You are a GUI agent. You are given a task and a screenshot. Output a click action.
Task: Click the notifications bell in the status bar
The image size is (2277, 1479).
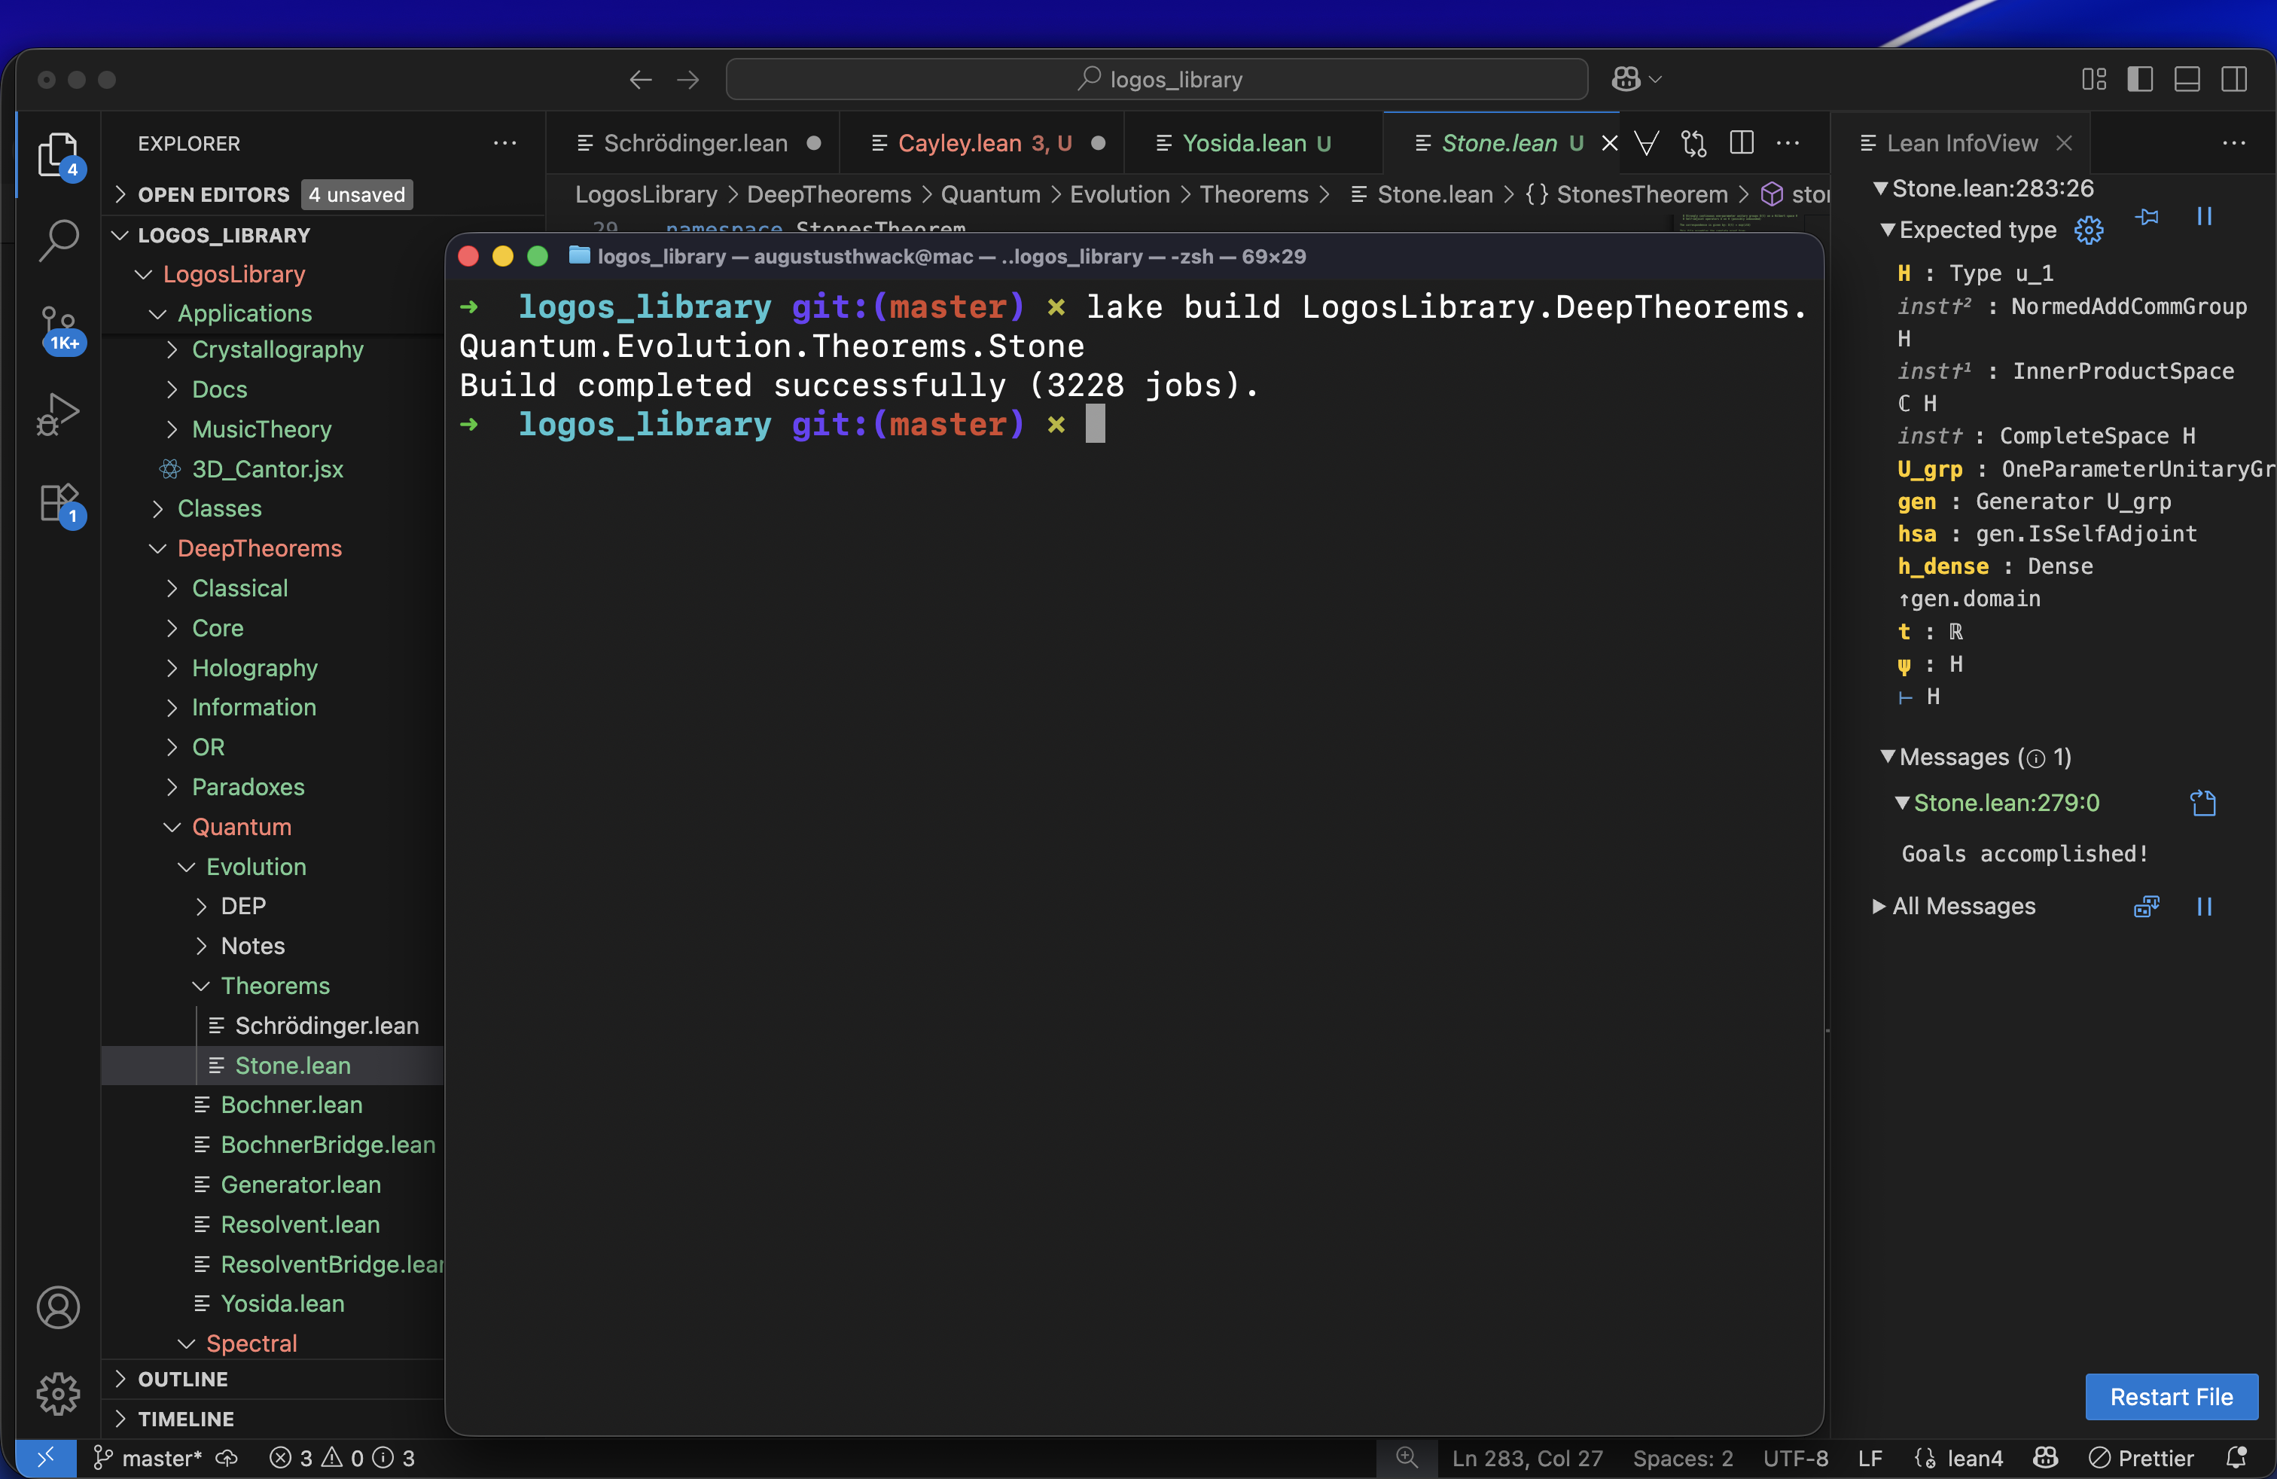click(x=2235, y=1457)
